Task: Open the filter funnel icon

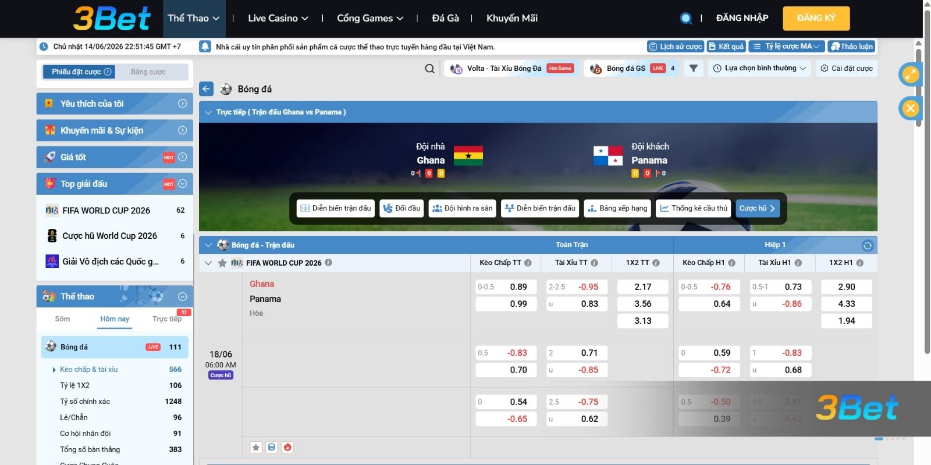Action: click(x=693, y=69)
